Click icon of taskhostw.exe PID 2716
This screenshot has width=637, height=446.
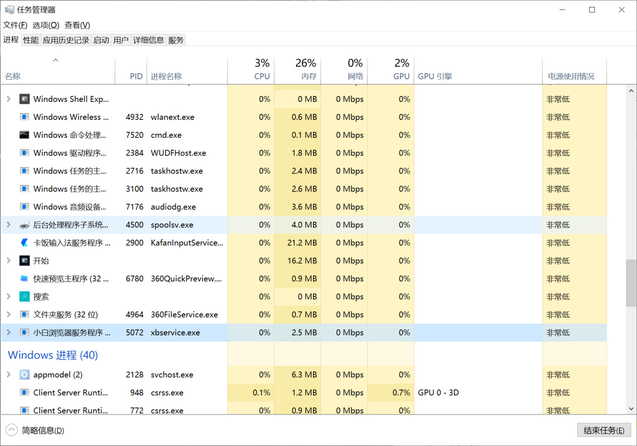(24, 171)
